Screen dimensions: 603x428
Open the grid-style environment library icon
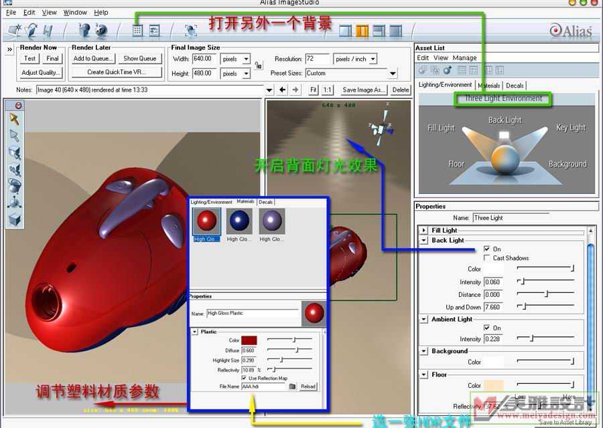pos(137,30)
